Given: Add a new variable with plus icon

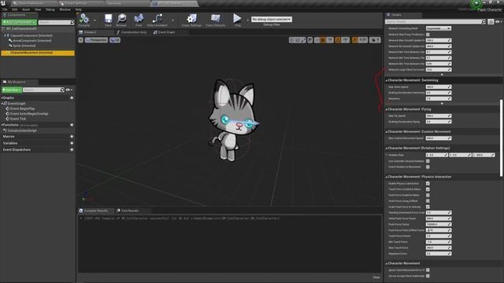Looking at the screenshot, I should 72,143.
